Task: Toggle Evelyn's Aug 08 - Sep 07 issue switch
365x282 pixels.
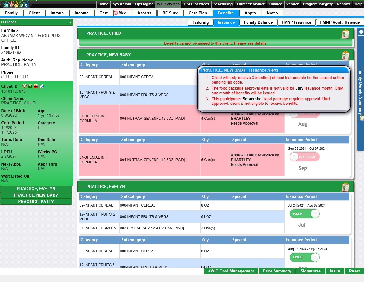Action: 304,257
